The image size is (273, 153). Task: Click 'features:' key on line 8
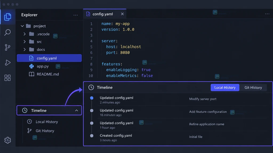click(x=112, y=64)
